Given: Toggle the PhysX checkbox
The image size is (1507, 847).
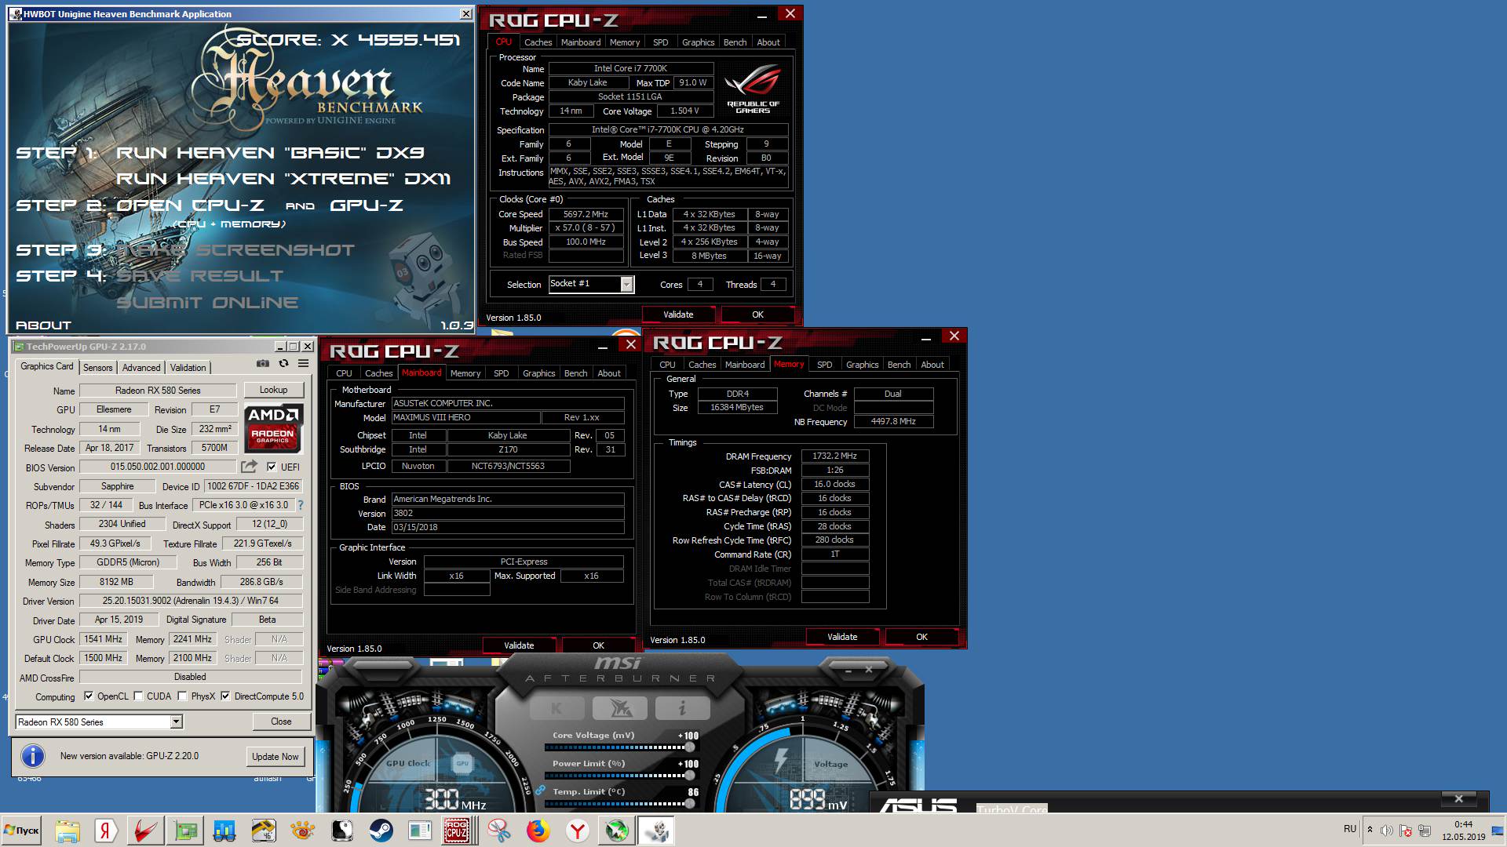Looking at the screenshot, I should (182, 696).
